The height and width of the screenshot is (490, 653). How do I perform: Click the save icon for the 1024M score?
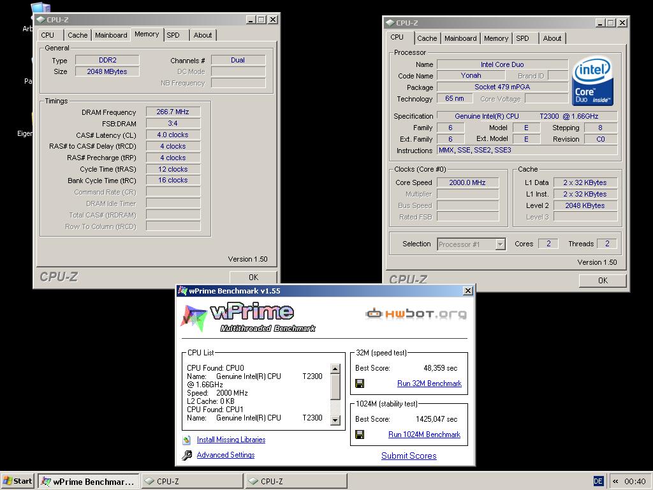point(360,434)
